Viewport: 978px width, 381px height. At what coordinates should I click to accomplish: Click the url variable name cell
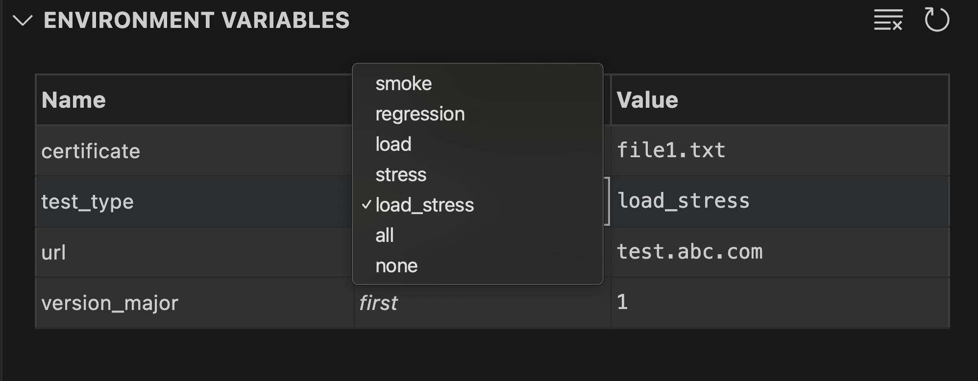pyautogui.click(x=53, y=253)
